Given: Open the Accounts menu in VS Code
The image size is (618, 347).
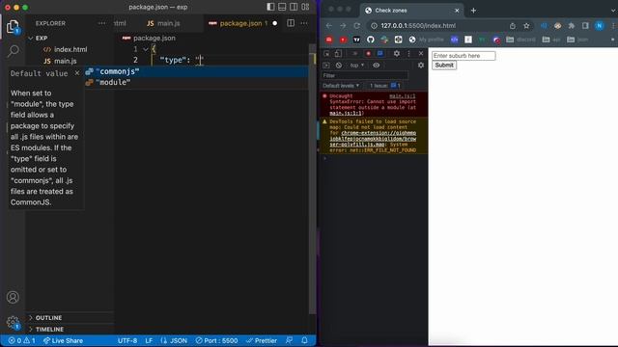Looking at the screenshot, I should pyautogui.click(x=13, y=297).
